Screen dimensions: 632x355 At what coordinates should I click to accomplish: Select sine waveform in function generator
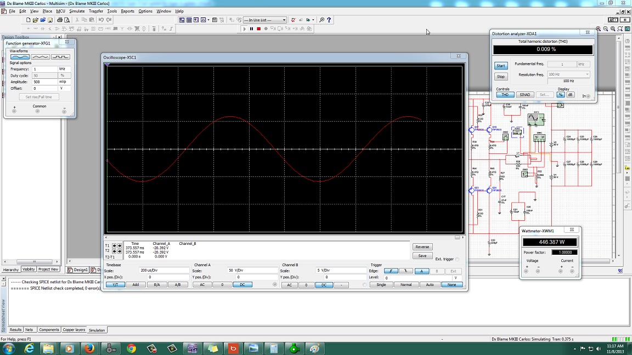click(x=20, y=57)
